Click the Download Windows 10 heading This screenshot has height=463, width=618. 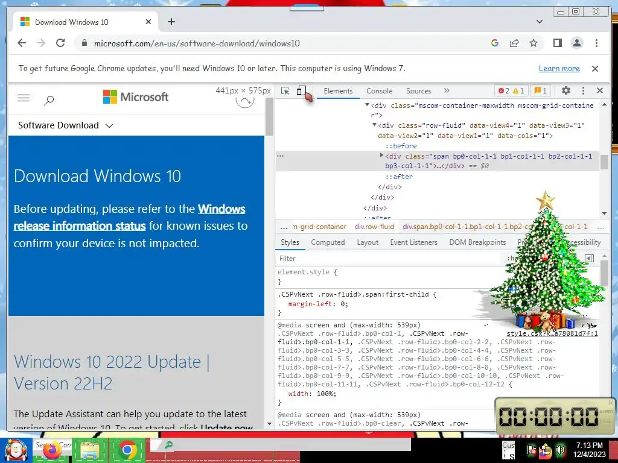[x=97, y=176]
